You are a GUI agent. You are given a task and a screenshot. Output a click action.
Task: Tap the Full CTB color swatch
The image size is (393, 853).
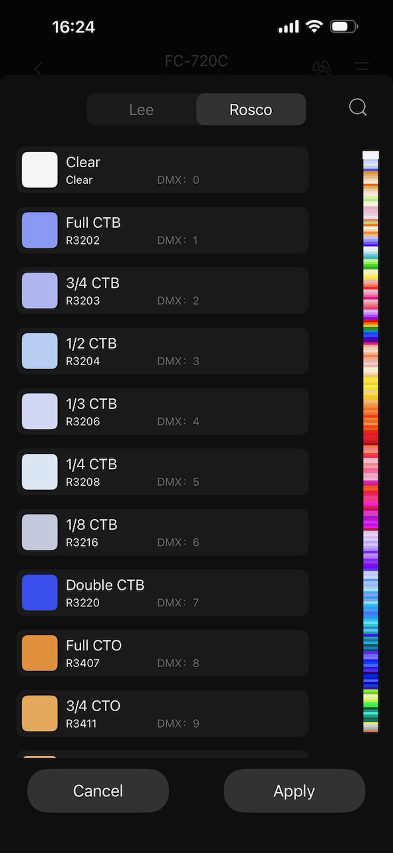click(39, 230)
